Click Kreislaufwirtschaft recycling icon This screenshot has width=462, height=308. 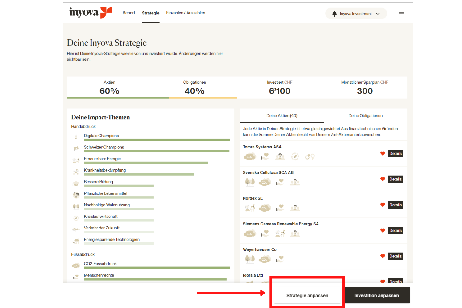(76, 218)
